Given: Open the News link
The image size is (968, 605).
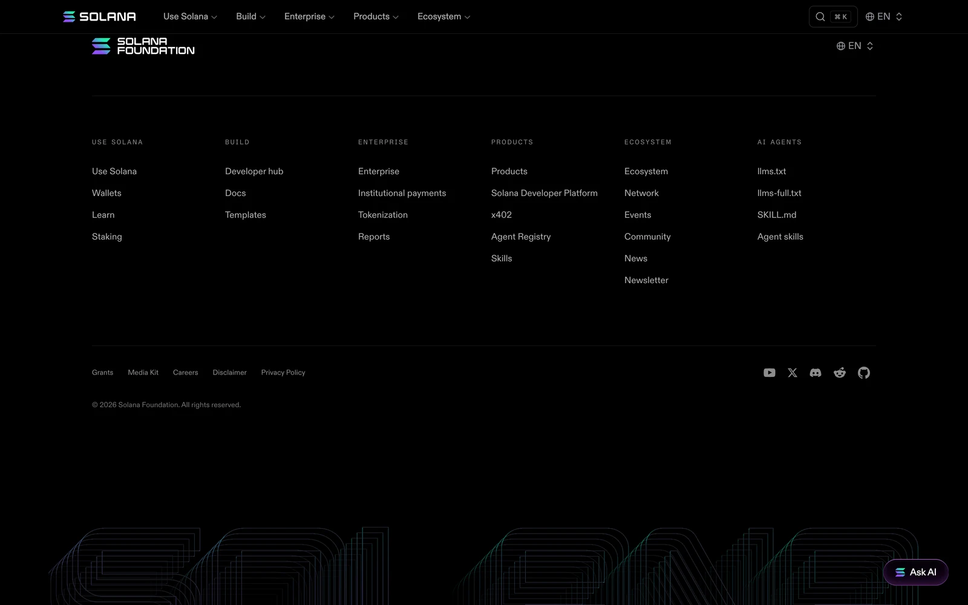Looking at the screenshot, I should click(636, 258).
